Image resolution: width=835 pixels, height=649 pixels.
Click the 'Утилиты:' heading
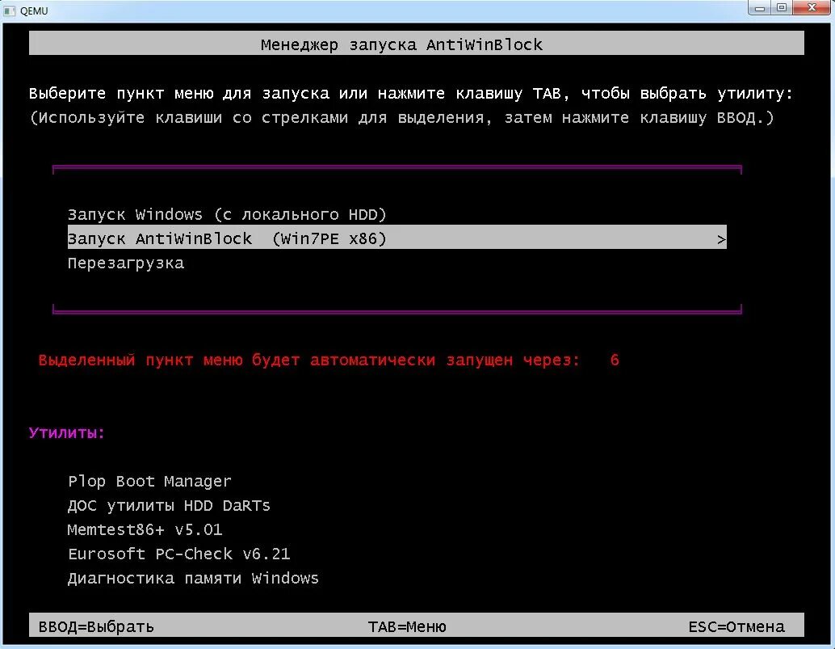[66, 432]
